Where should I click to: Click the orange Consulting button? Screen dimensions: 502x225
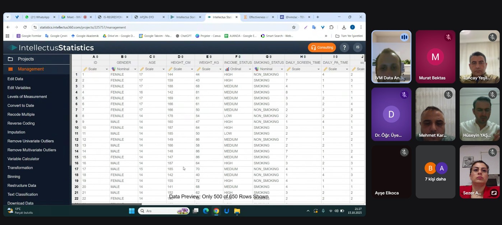(x=322, y=47)
